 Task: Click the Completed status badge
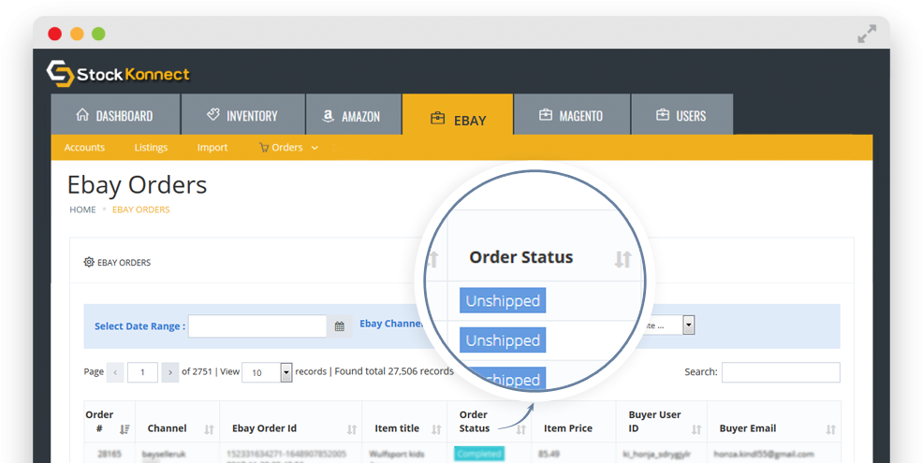(479, 454)
